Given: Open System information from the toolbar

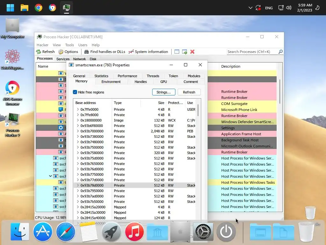Looking at the screenshot, I should click(x=148, y=52).
